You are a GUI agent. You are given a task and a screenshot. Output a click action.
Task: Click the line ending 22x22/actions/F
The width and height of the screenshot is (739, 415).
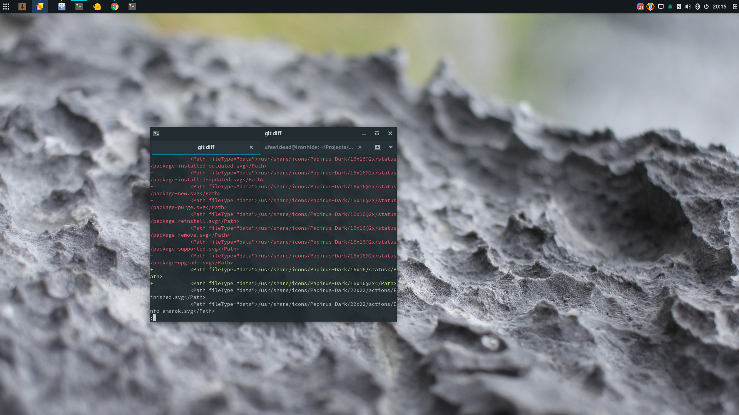point(293,290)
